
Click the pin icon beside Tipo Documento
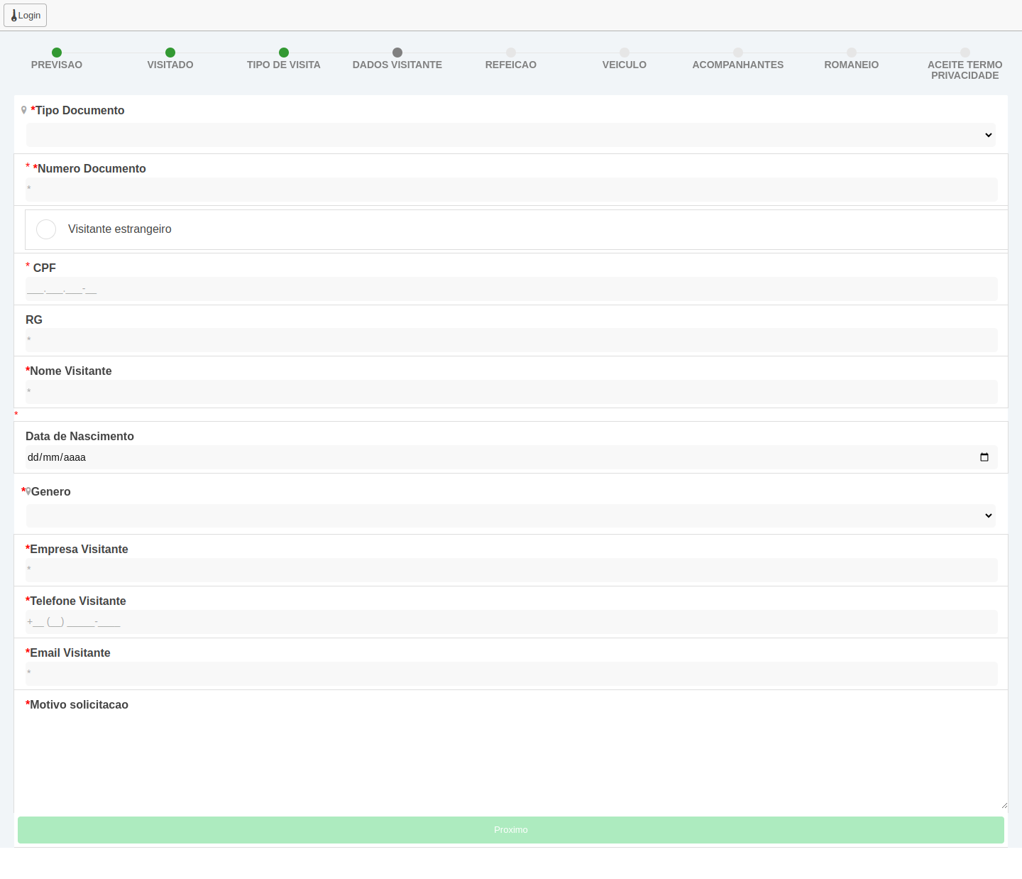pyautogui.click(x=24, y=110)
